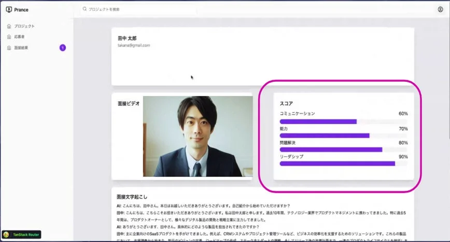Screen dimensions: 450x242
Task: Open the プロジェクト menu item
Action: [x=24, y=26]
